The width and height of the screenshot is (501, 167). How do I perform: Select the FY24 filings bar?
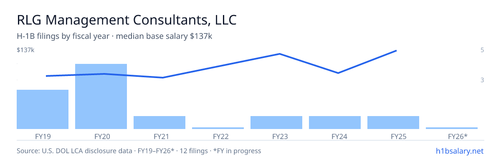[335, 122]
